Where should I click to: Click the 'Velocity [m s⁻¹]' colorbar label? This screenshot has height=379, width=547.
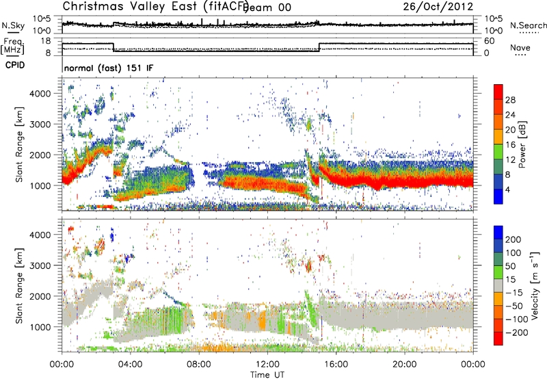pos(534,285)
